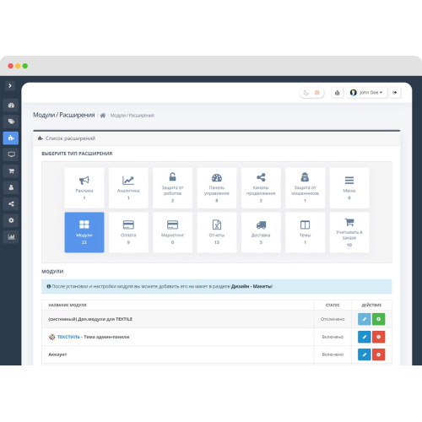Click the store icon button in header

coord(337,93)
